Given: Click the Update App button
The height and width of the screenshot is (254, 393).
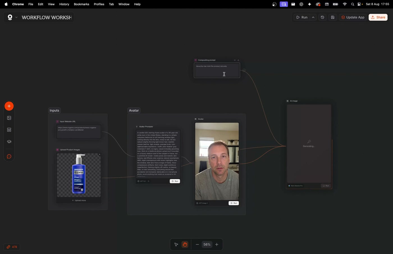Looking at the screenshot, I should 353,17.
